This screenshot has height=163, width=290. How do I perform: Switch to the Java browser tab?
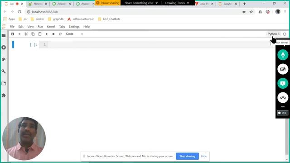click(x=205, y=4)
